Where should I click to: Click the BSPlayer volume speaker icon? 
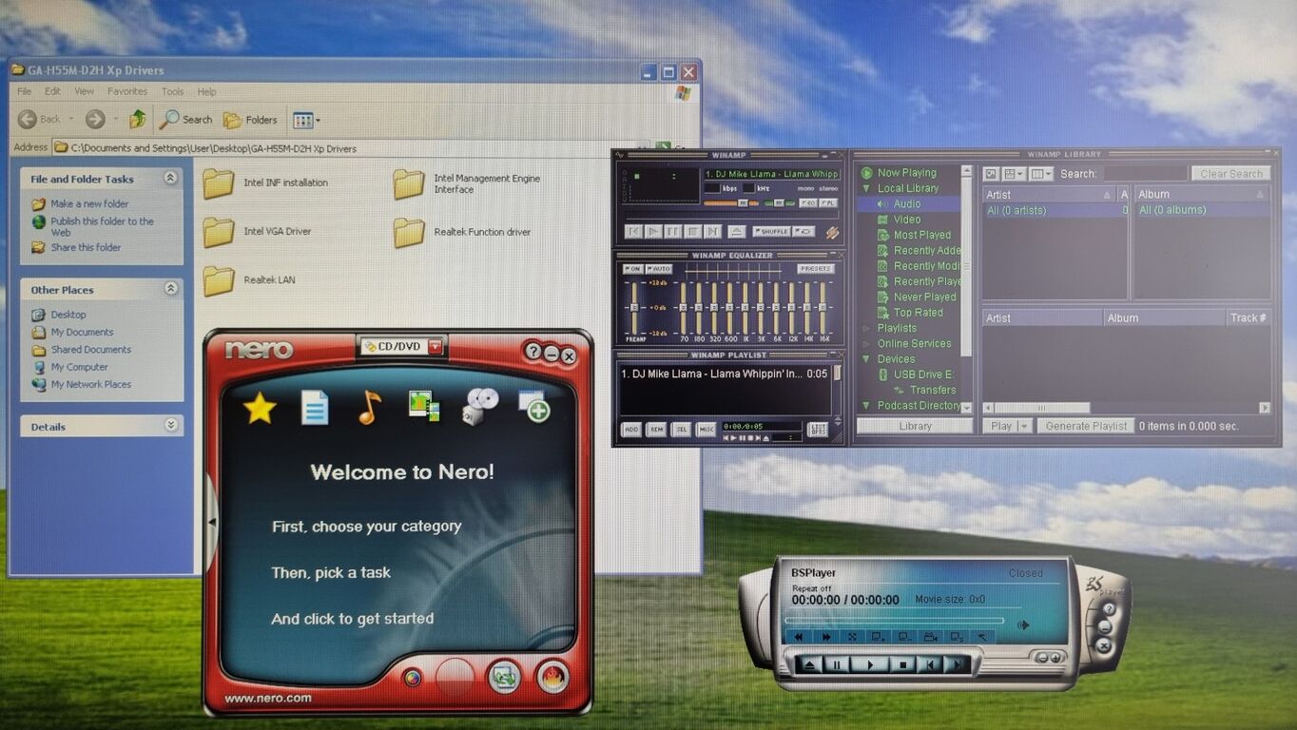(1023, 624)
